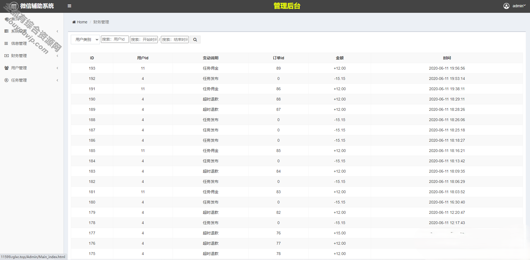Open 用户管理 menu item
The height and width of the screenshot is (260, 530).
19,68
